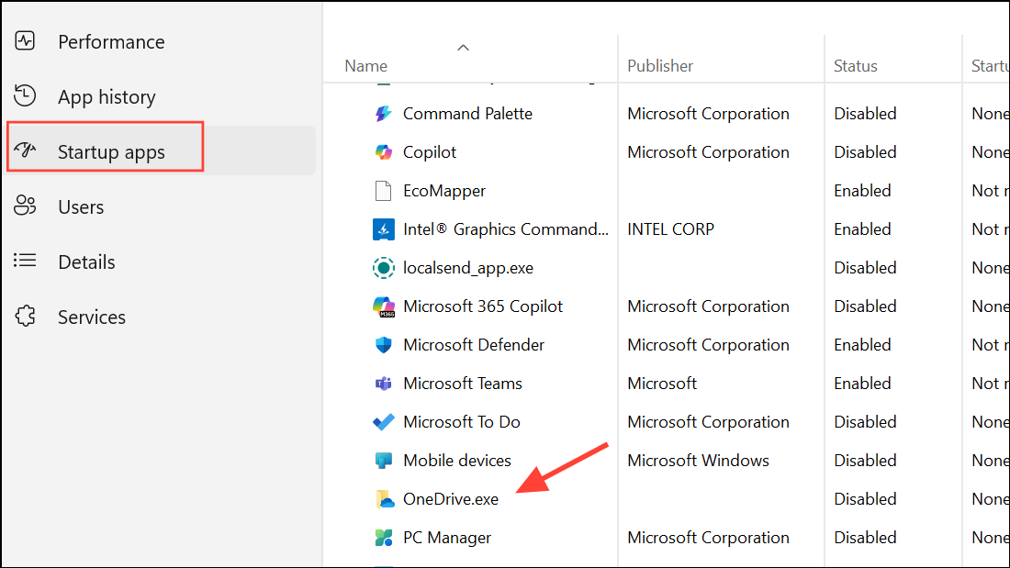Click the Performance sidebar icon
This screenshot has width=1010, height=568.
(25, 41)
